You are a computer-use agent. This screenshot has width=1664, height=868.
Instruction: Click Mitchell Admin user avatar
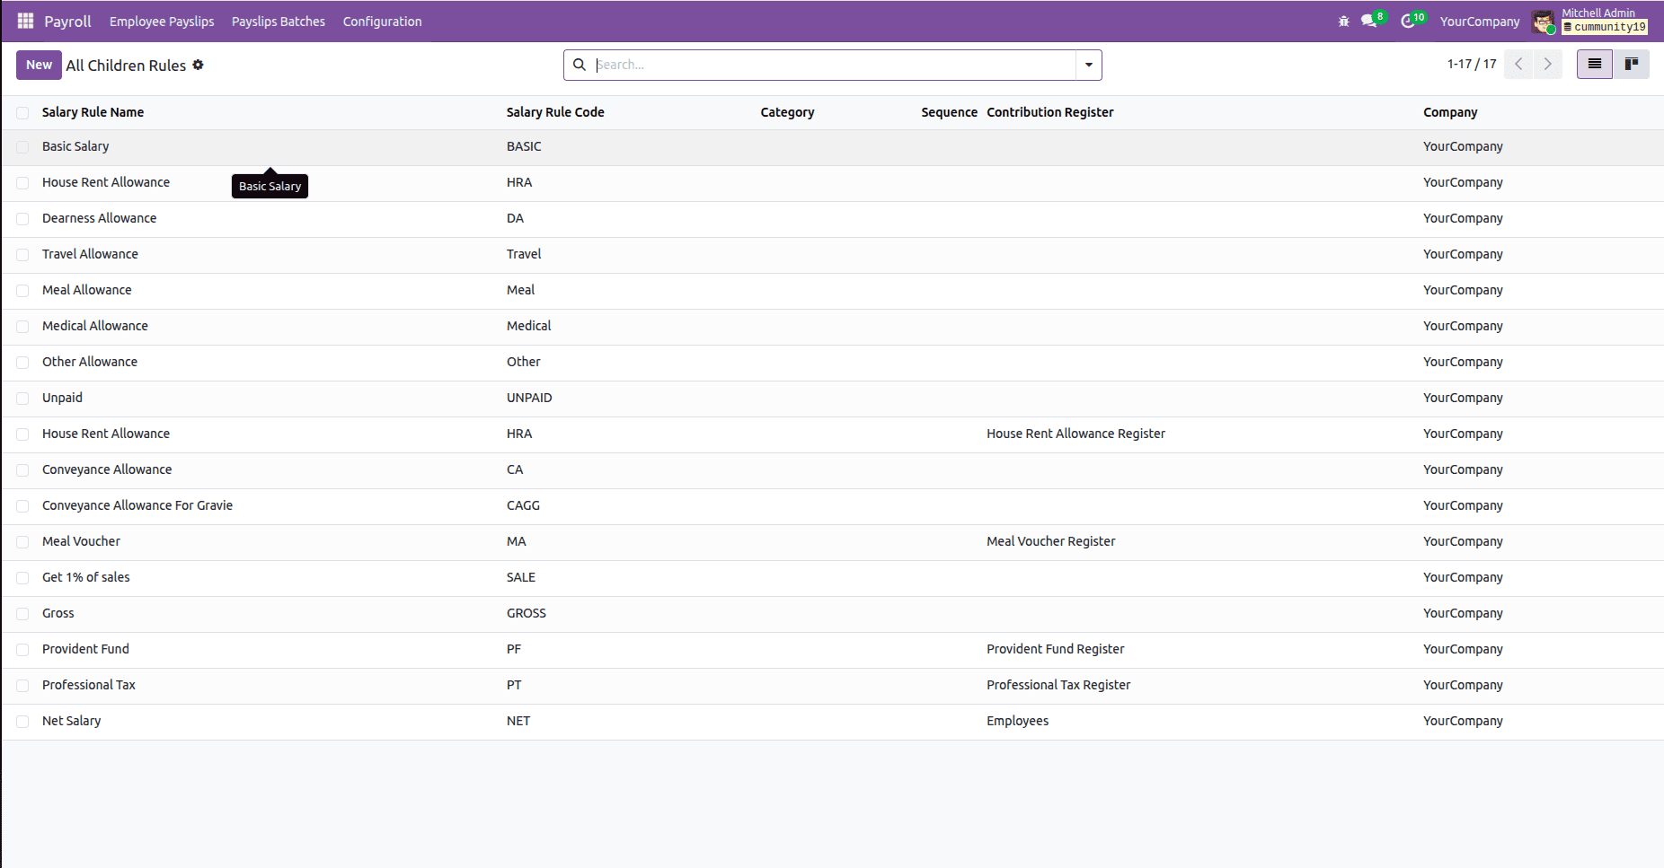tap(1544, 22)
